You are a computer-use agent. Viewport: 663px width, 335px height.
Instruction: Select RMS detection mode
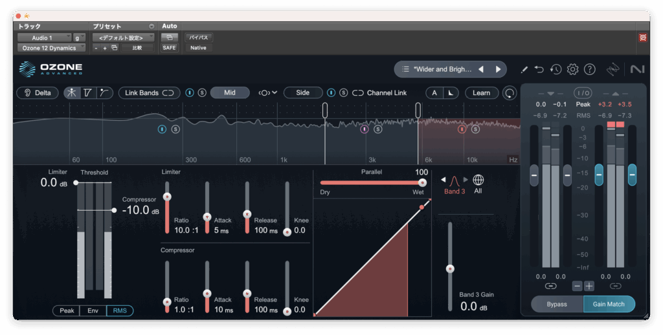pyautogui.click(x=120, y=310)
